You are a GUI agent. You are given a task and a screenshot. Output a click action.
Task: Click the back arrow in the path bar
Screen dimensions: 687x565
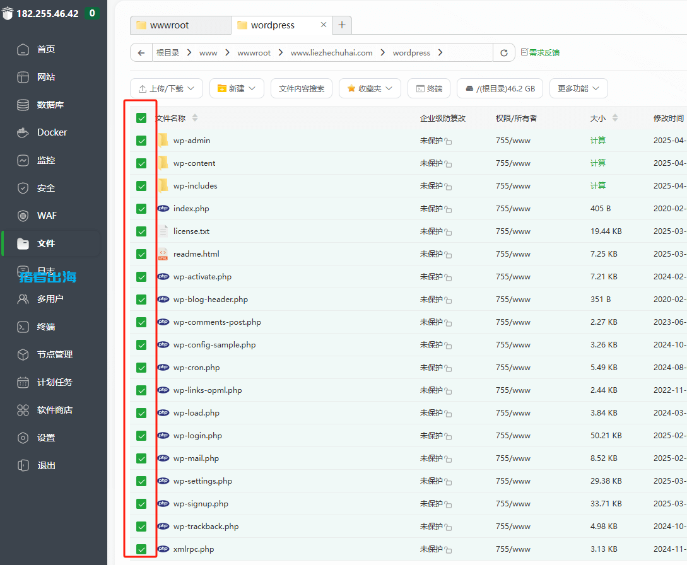click(141, 53)
